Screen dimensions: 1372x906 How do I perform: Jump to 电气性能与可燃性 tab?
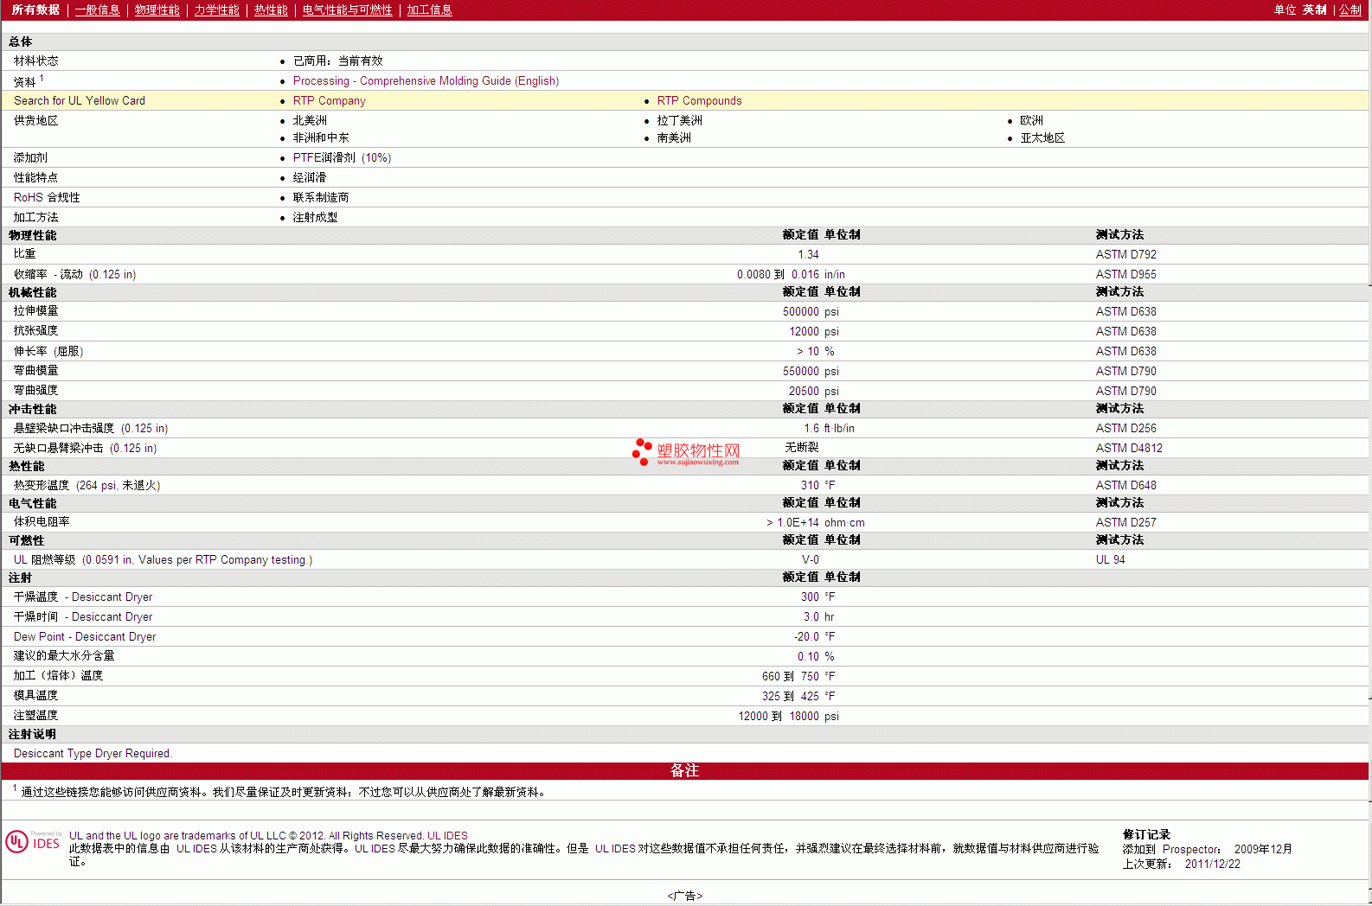(347, 10)
